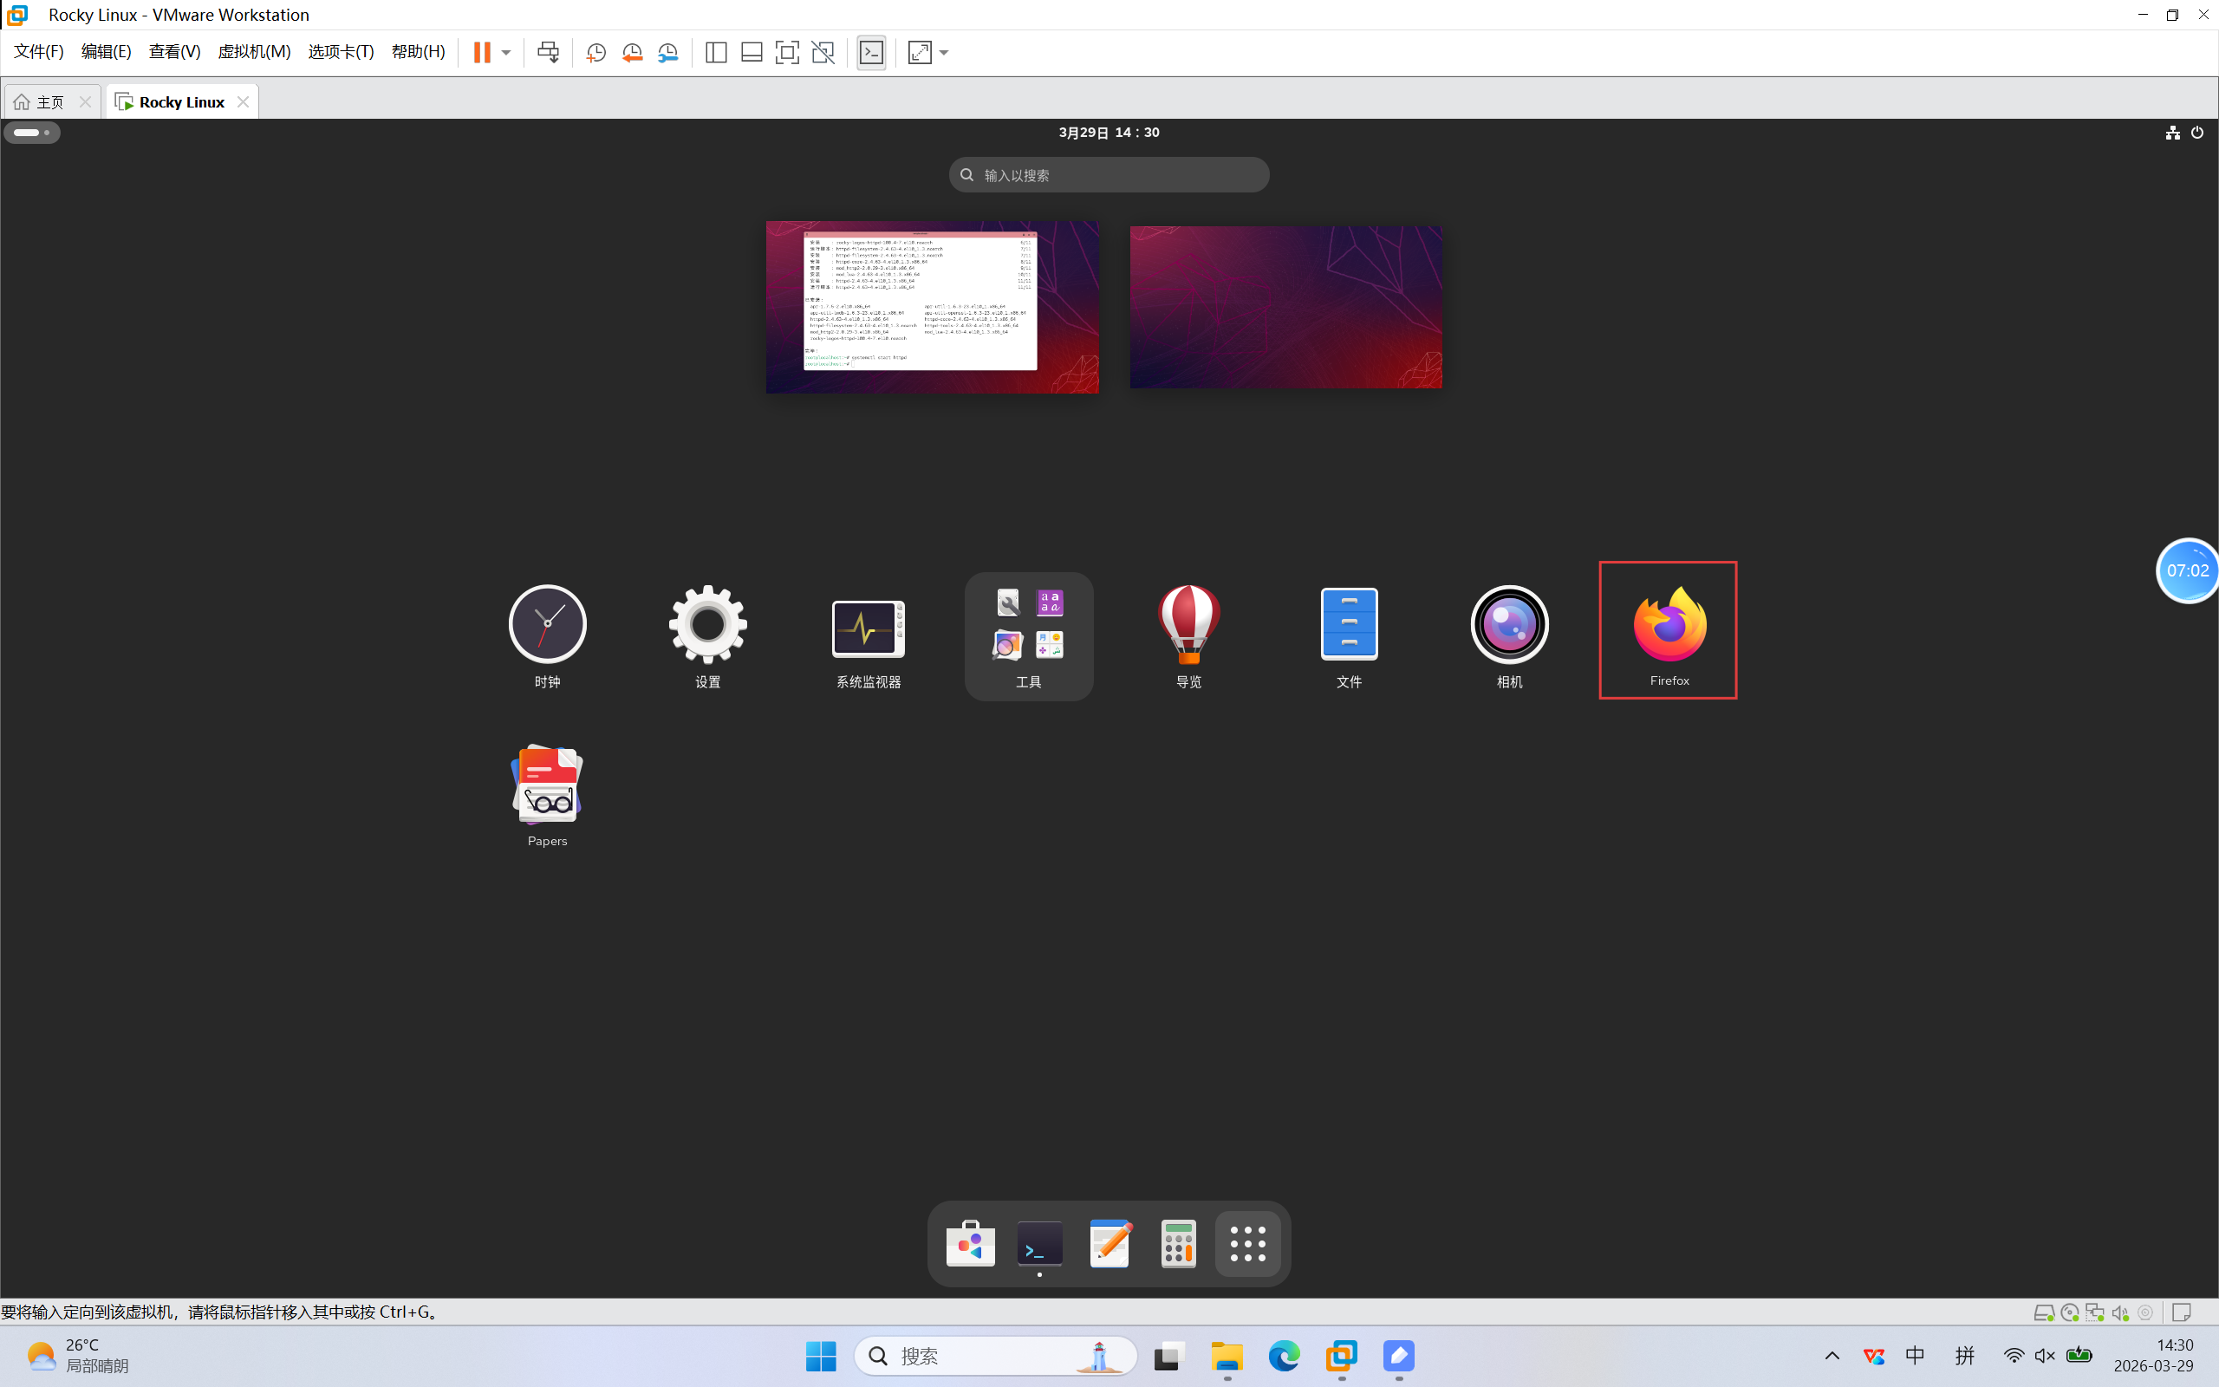Image resolution: width=2219 pixels, height=1387 pixels.
Task: Open terminal from the GNOME dock
Action: click(x=1040, y=1244)
